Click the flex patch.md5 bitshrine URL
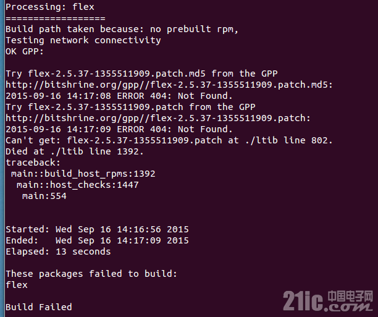This screenshot has height=317, width=378. (169, 85)
